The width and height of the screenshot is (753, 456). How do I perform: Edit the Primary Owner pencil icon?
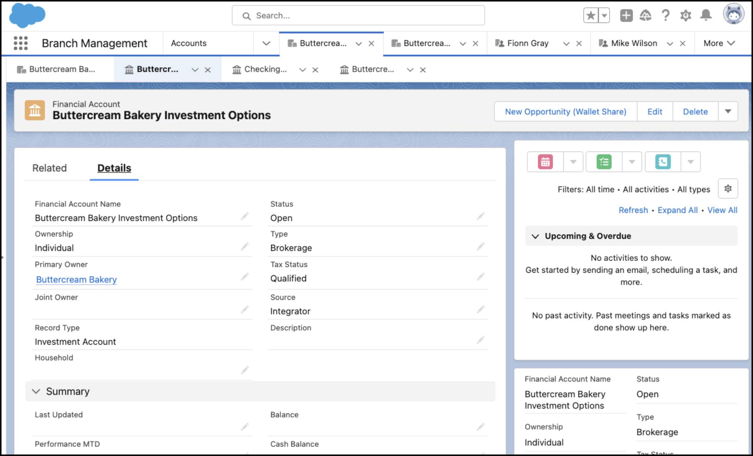[x=244, y=277]
